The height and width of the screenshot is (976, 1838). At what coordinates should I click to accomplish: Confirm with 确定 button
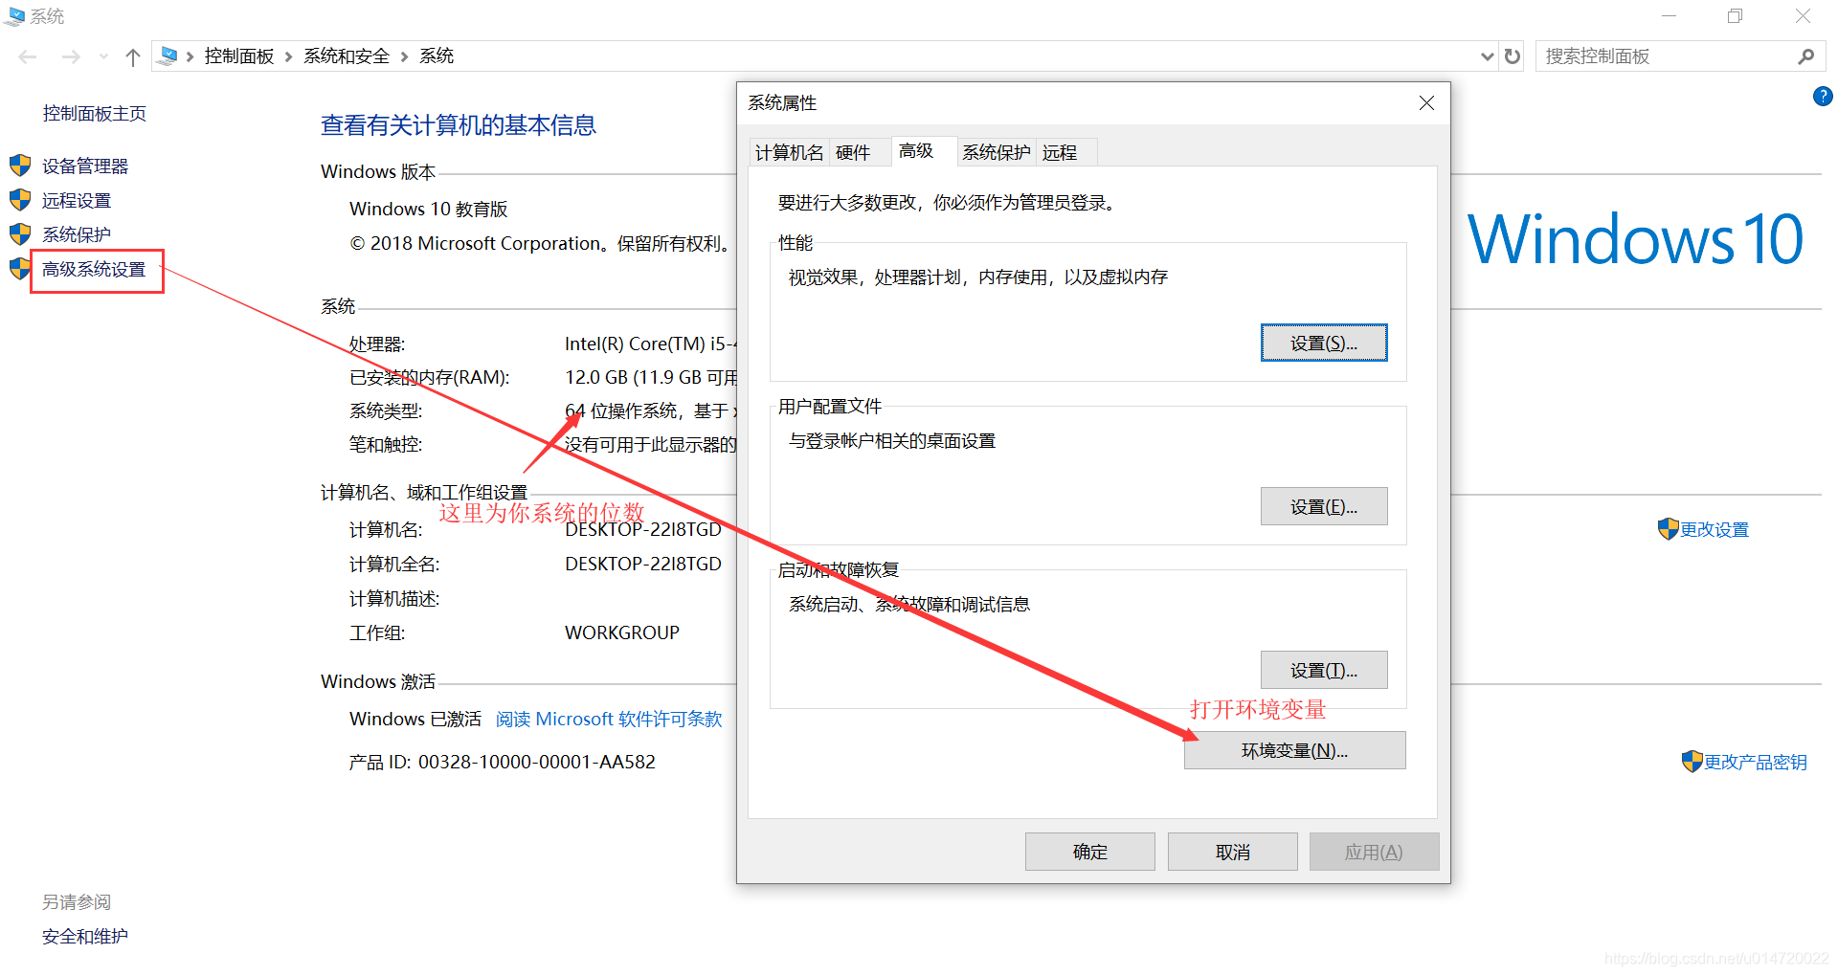1090,852
